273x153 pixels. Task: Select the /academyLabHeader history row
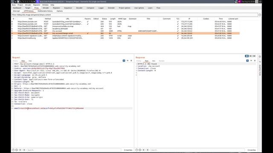(x=125, y=28)
